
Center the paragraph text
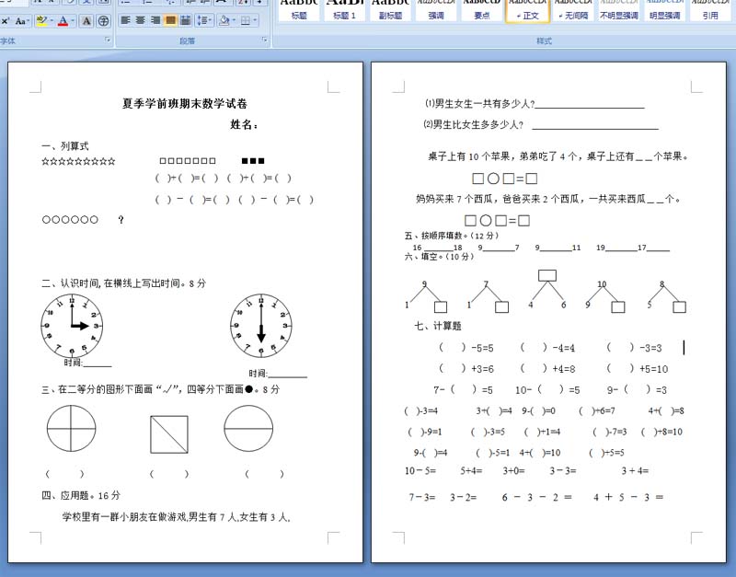point(141,20)
